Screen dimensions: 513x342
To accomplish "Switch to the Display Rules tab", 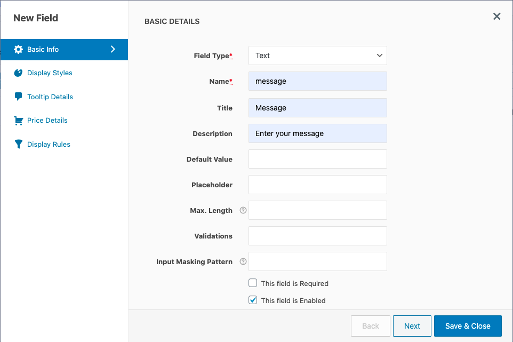I will (49, 145).
